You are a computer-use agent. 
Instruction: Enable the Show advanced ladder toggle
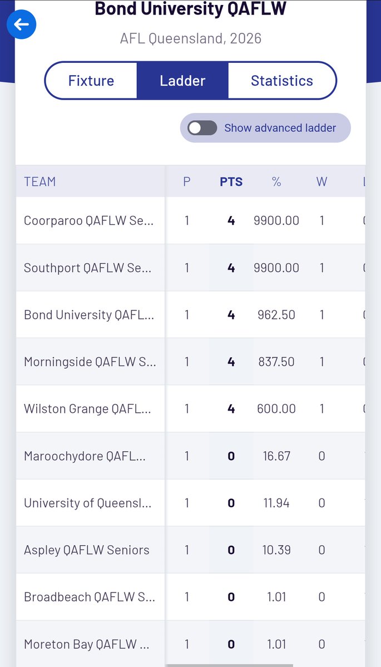pos(202,128)
